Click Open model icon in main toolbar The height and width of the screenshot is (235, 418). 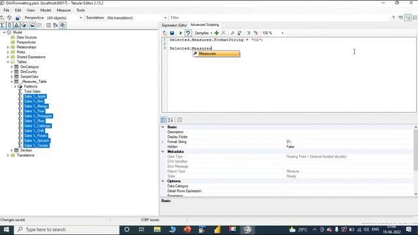[3, 18]
